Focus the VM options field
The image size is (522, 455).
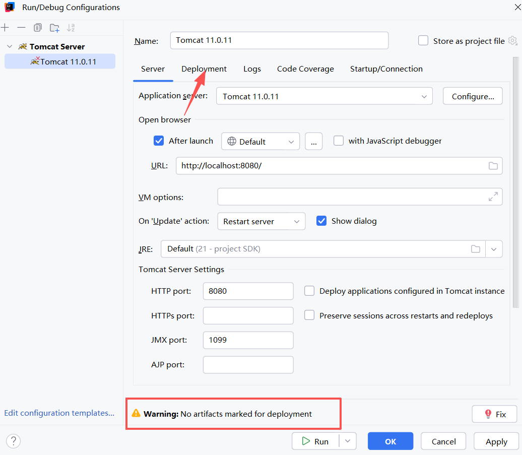[x=360, y=197]
